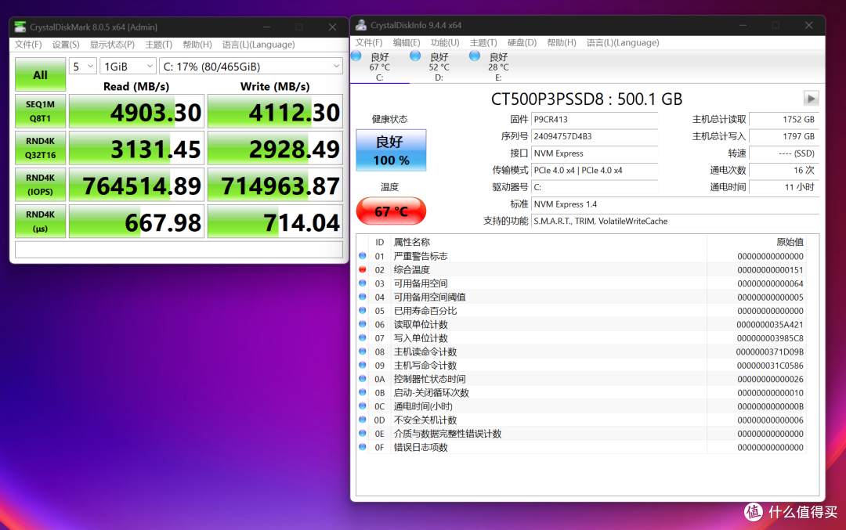The width and height of the screenshot is (846, 530).
Task: Click the status dot for 不安全关机计数
Action: (363, 420)
